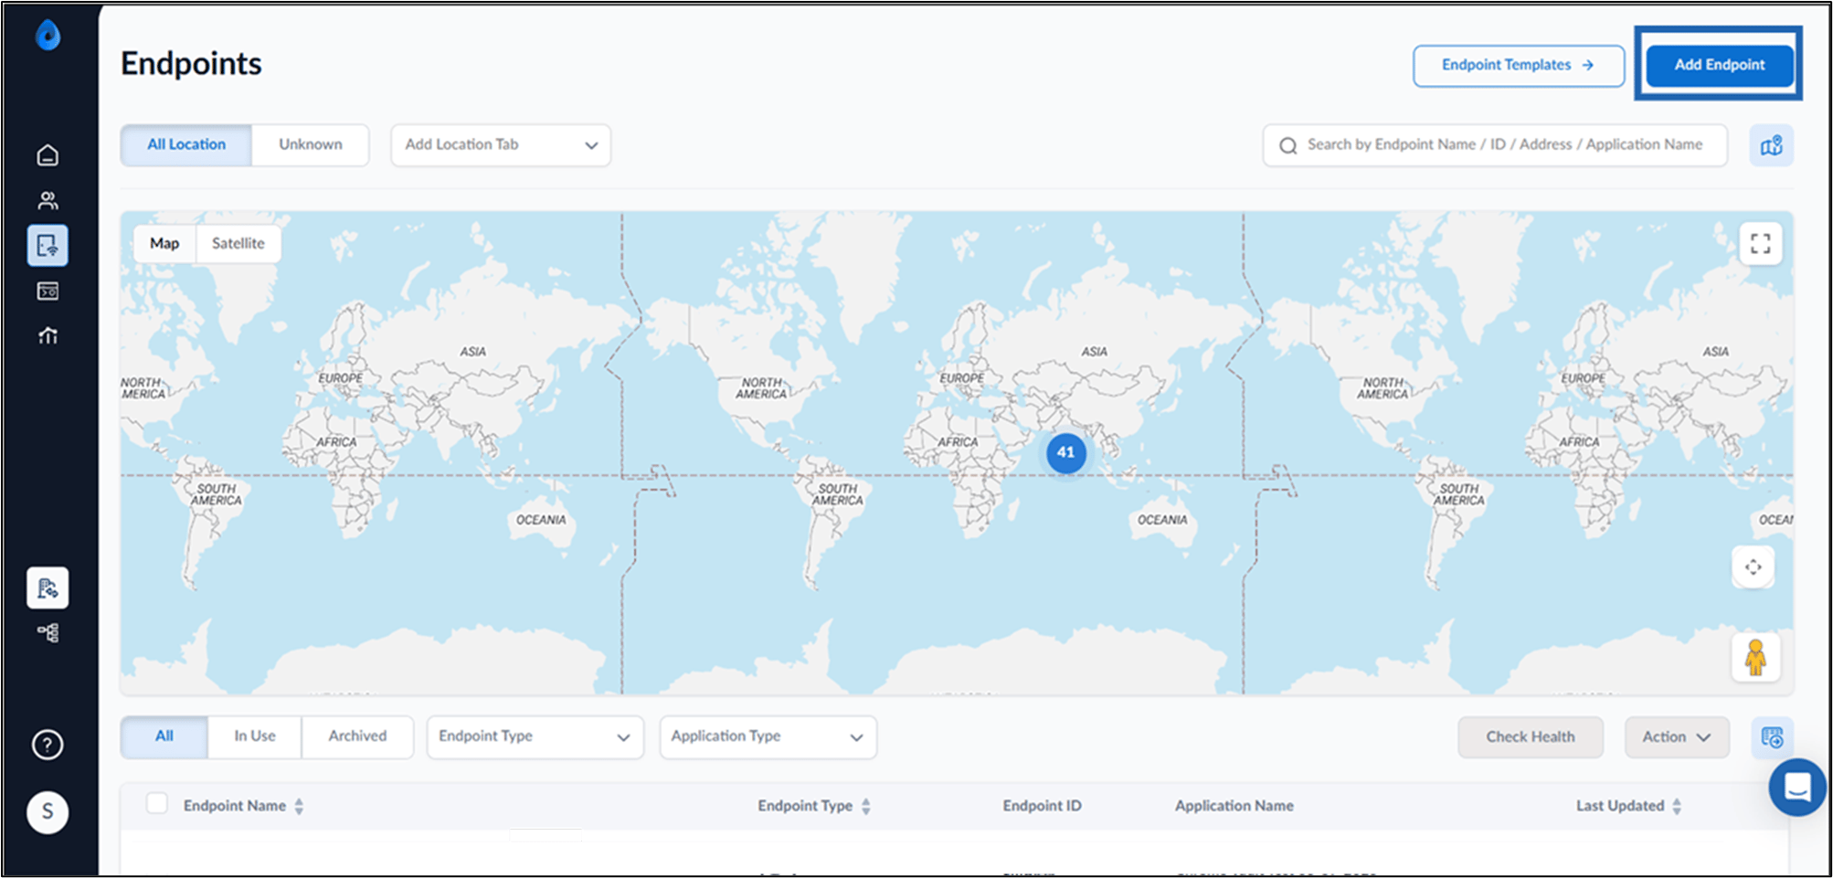Image resolution: width=1833 pixels, height=878 pixels.
Task: Sort by Endpoint Type column arrows
Action: coord(866,806)
